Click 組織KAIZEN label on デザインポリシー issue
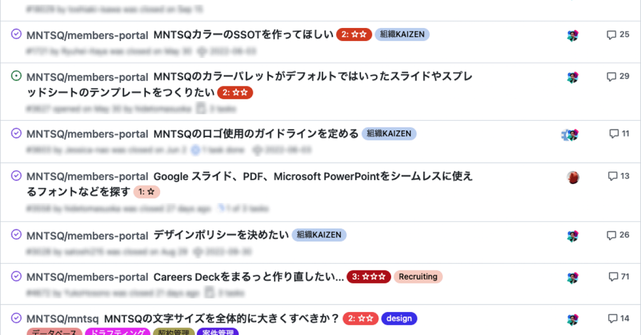This screenshot has width=641, height=335. (319, 235)
